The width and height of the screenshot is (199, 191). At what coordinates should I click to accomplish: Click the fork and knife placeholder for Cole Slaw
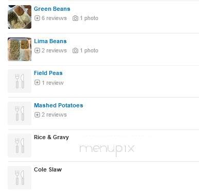20,178
